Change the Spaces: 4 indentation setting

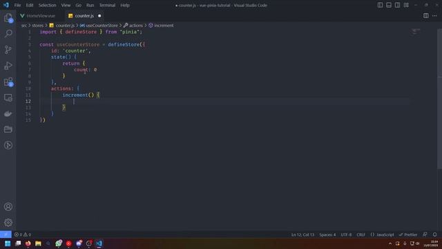pos(327,234)
